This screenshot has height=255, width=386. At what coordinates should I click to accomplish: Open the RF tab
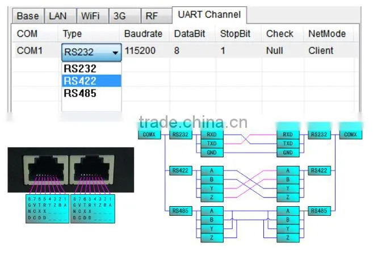click(x=157, y=16)
